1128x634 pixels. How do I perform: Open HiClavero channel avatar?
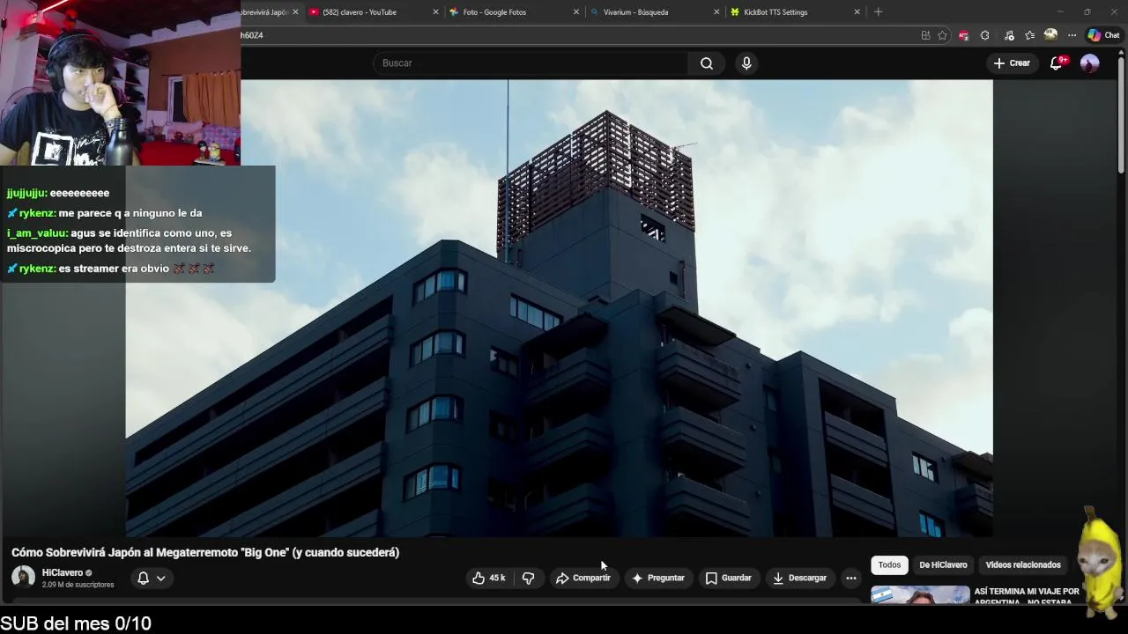(23, 578)
